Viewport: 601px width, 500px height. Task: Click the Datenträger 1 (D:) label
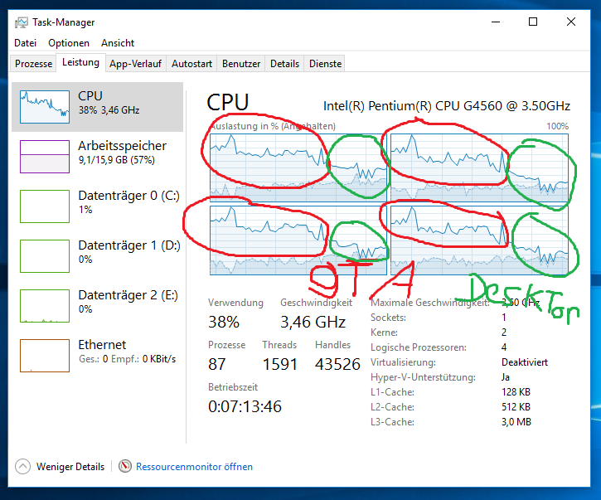tap(129, 245)
